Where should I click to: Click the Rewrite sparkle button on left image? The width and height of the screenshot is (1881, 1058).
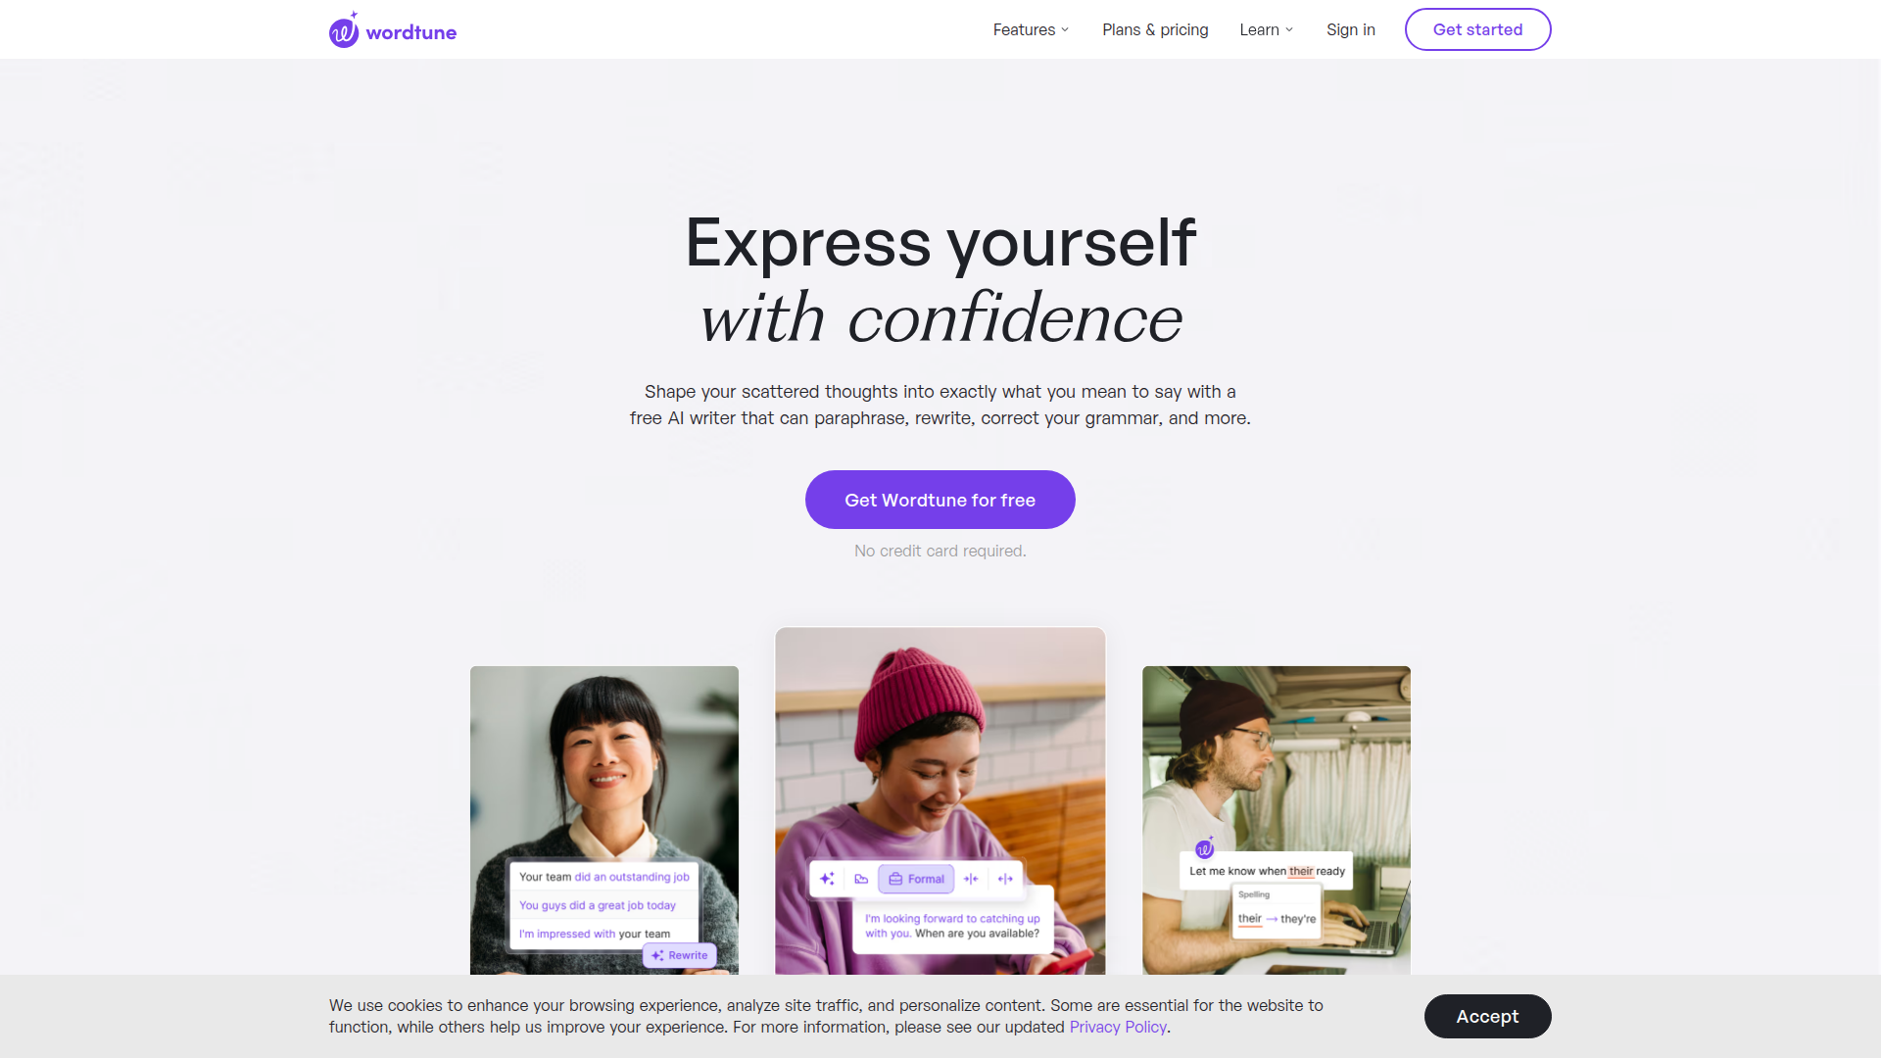point(679,955)
